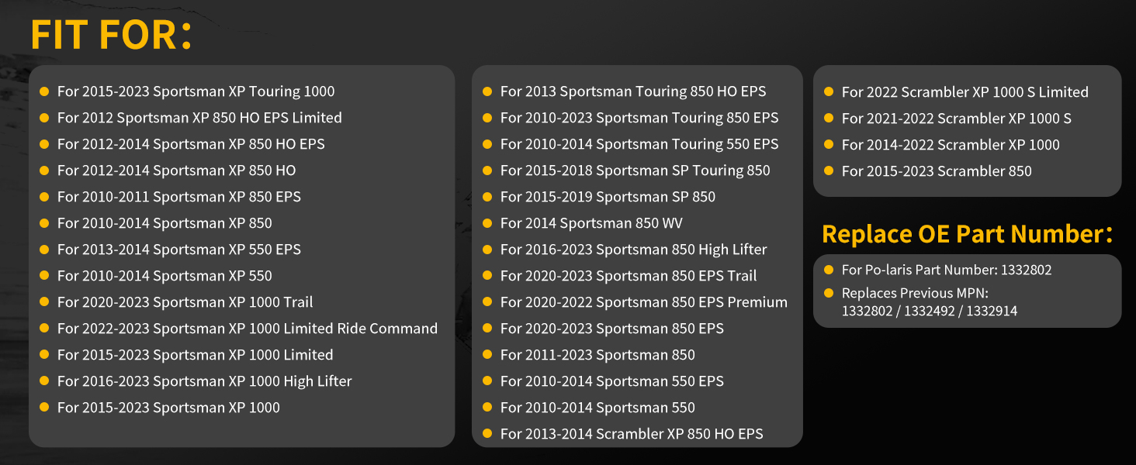Select "For 2013 Sportsman Touring 850 HO EPS"
The height and width of the screenshot is (465, 1136).
coord(633,91)
